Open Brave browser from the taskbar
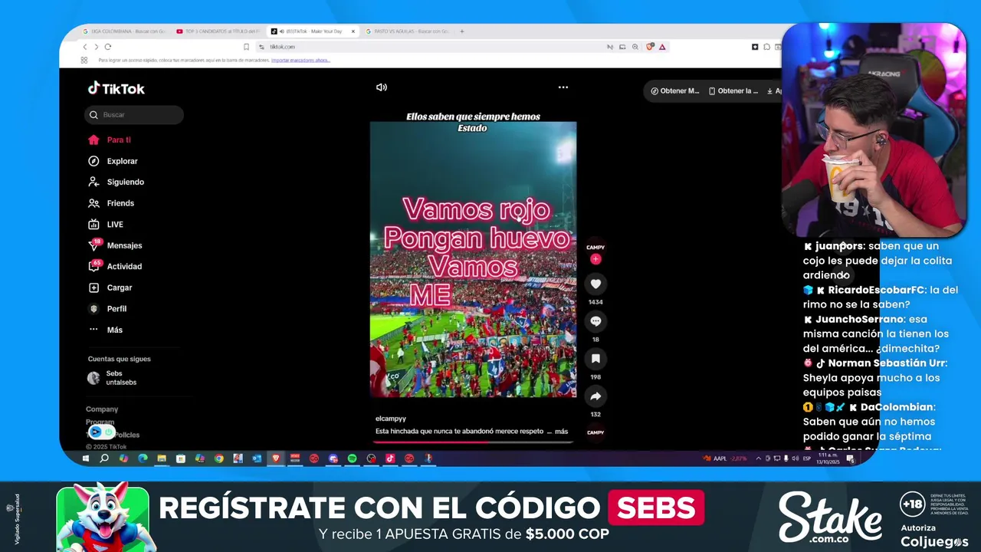The width and height of the screenshot is (981, 552). 276,458
